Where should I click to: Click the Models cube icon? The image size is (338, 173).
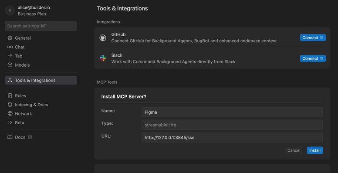[x=10, y=65]
